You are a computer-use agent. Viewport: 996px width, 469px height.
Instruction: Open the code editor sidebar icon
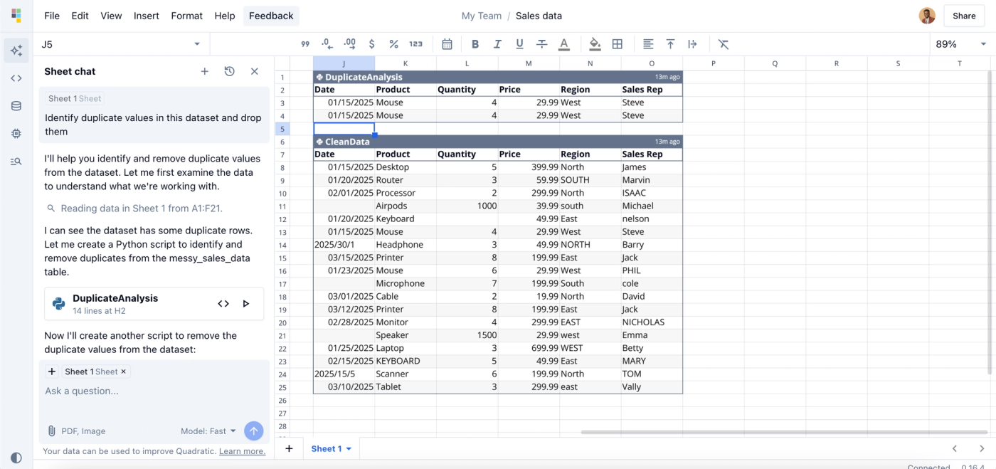click(x=16, y=78)
